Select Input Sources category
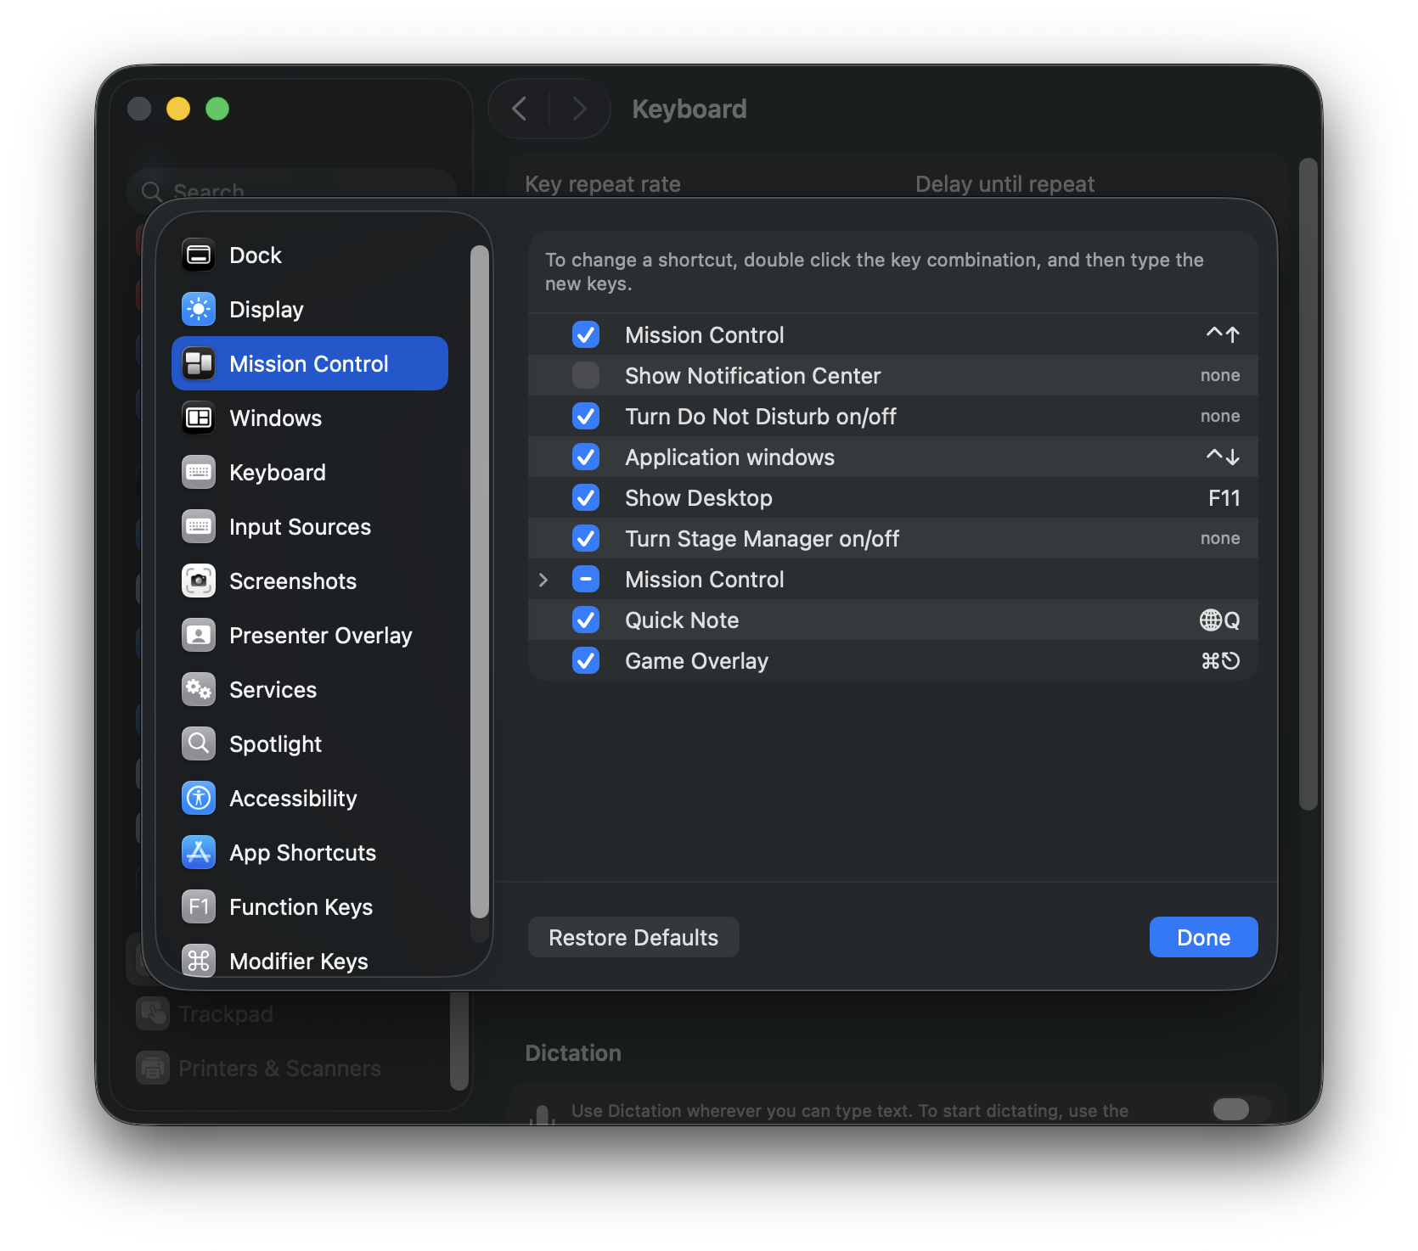 (x=310, y=527)
